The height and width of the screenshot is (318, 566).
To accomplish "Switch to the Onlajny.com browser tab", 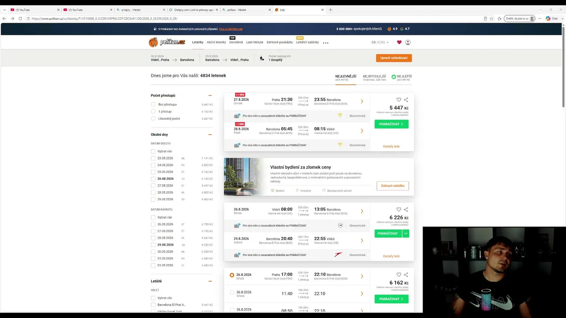I will [x=194, y=10].
